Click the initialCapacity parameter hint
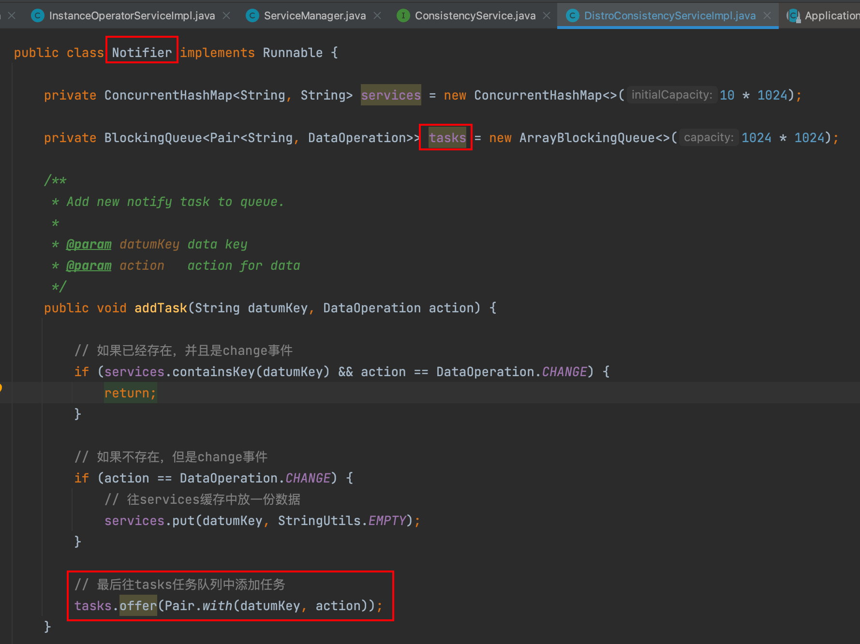This screenshot has height=644, width=860. click(x=672, y=95)
